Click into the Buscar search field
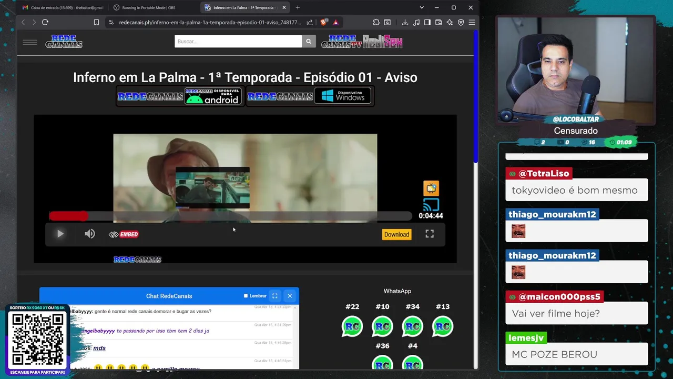The image size is (673, 379). (238, 41)
